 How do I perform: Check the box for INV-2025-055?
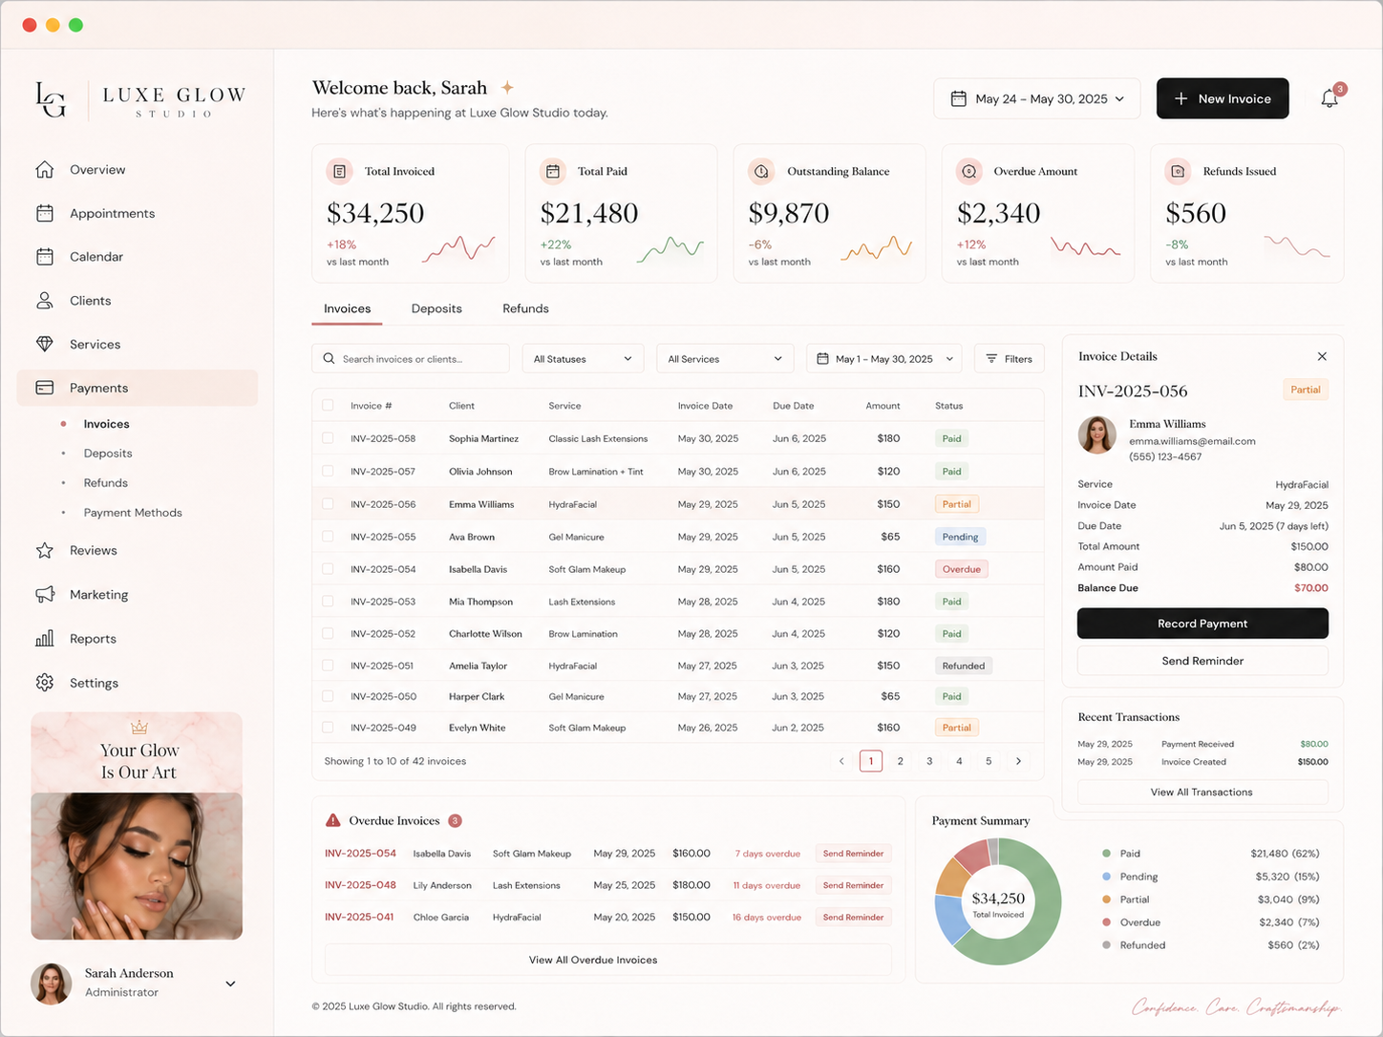(328, 537)
